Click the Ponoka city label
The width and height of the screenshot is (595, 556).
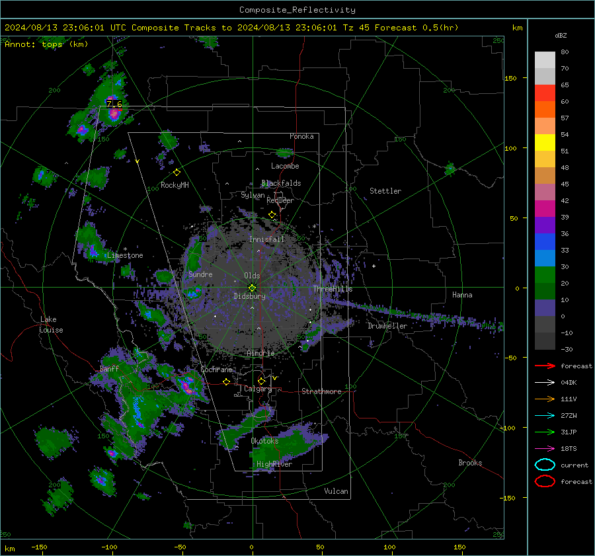coord(301,136)
